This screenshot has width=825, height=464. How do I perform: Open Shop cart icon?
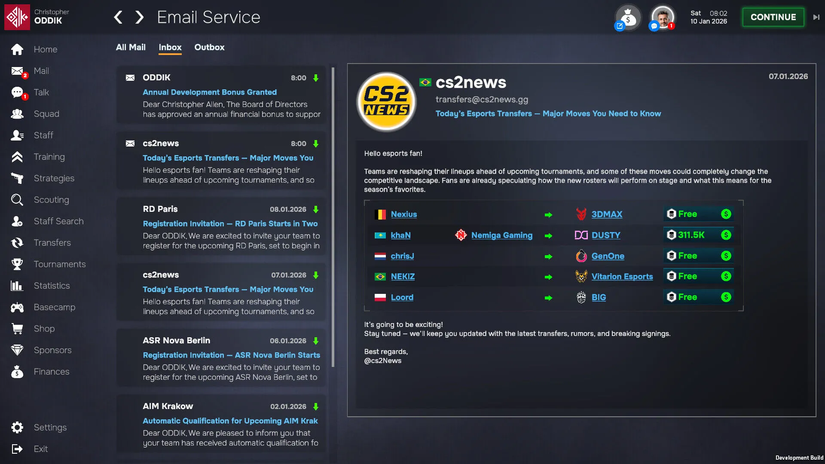pyautogui.click(x=17, y=329)
